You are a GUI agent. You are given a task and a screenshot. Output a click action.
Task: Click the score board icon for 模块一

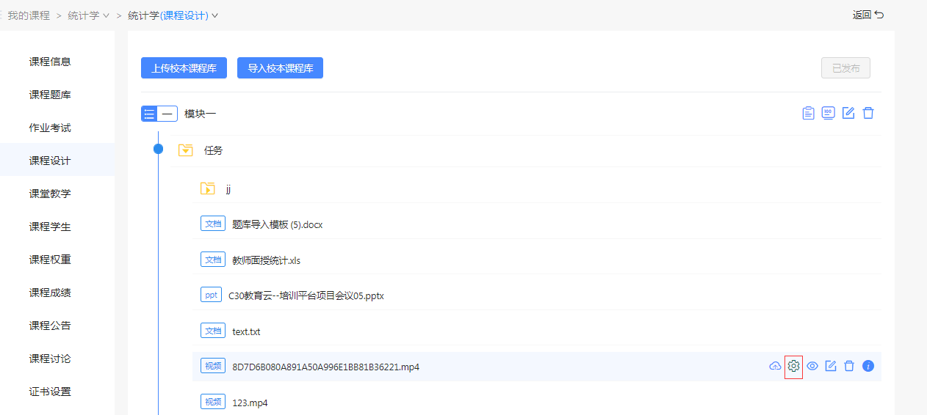(x=828, y=113)
